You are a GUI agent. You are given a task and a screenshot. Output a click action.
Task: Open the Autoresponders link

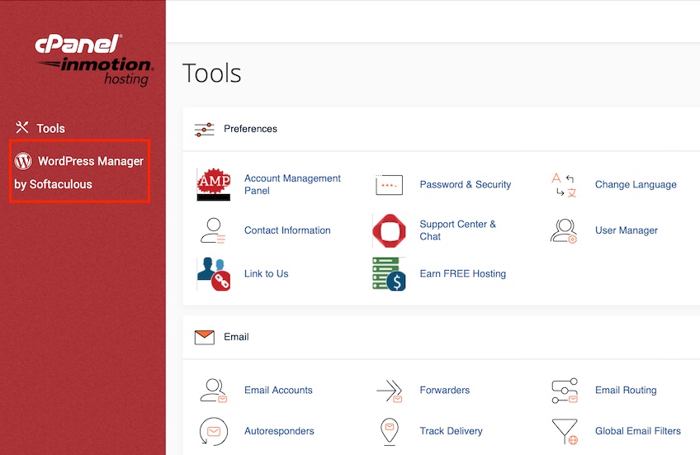(x=279, y=431)
